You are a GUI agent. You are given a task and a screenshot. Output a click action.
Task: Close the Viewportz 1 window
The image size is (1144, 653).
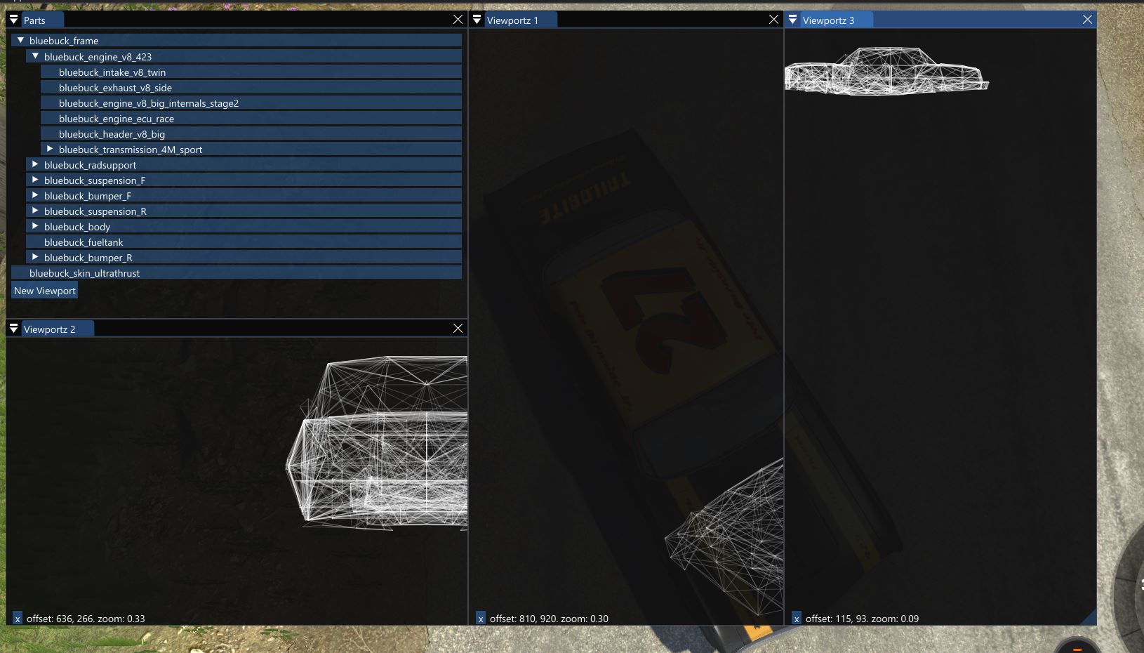tap(773, 20)
